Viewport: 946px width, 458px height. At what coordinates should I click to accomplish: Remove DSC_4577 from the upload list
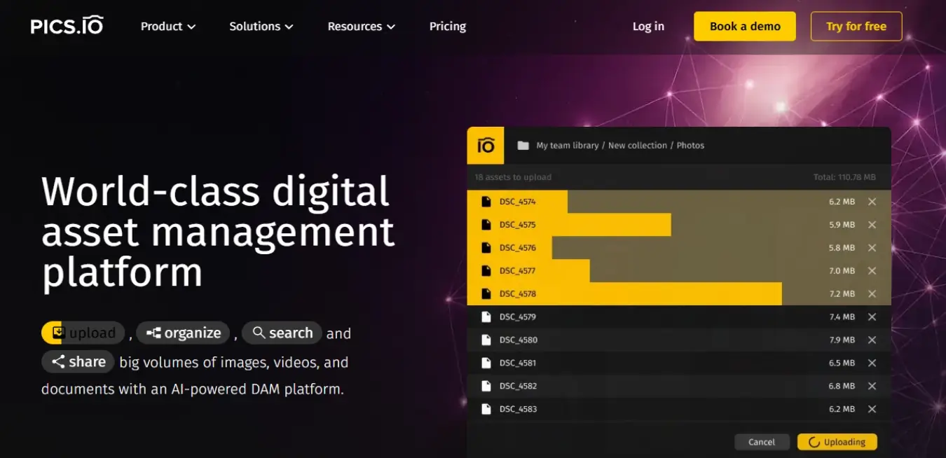[872, 271]
